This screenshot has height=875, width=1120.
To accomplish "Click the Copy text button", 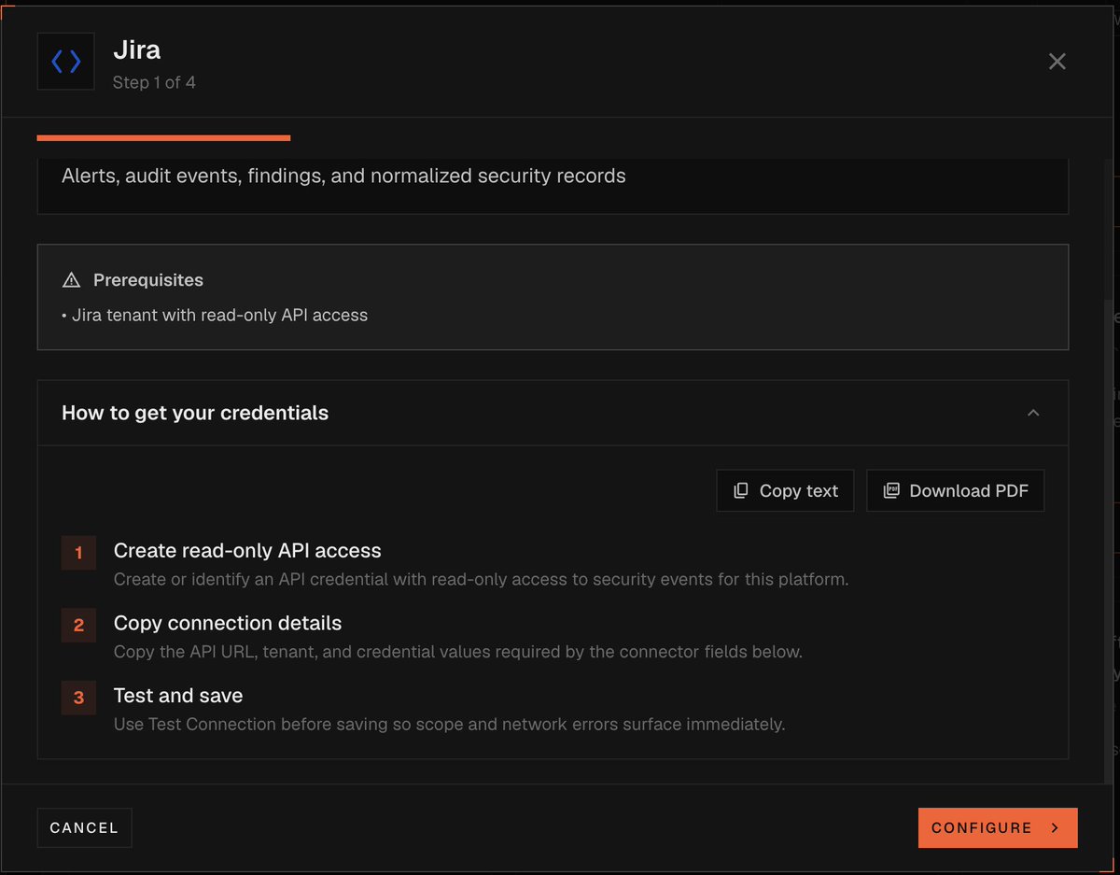I will 785,490.
